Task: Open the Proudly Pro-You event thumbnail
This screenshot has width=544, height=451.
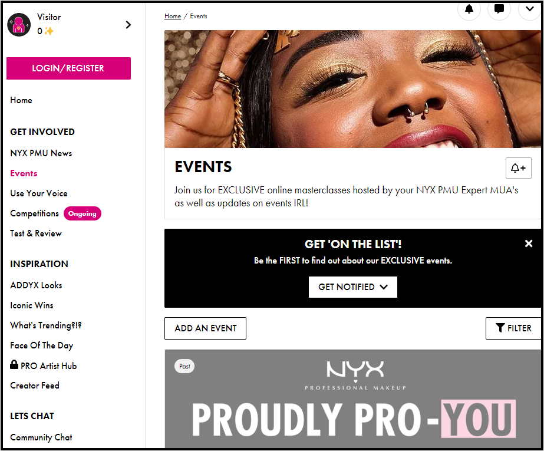Action: point(353,399)
